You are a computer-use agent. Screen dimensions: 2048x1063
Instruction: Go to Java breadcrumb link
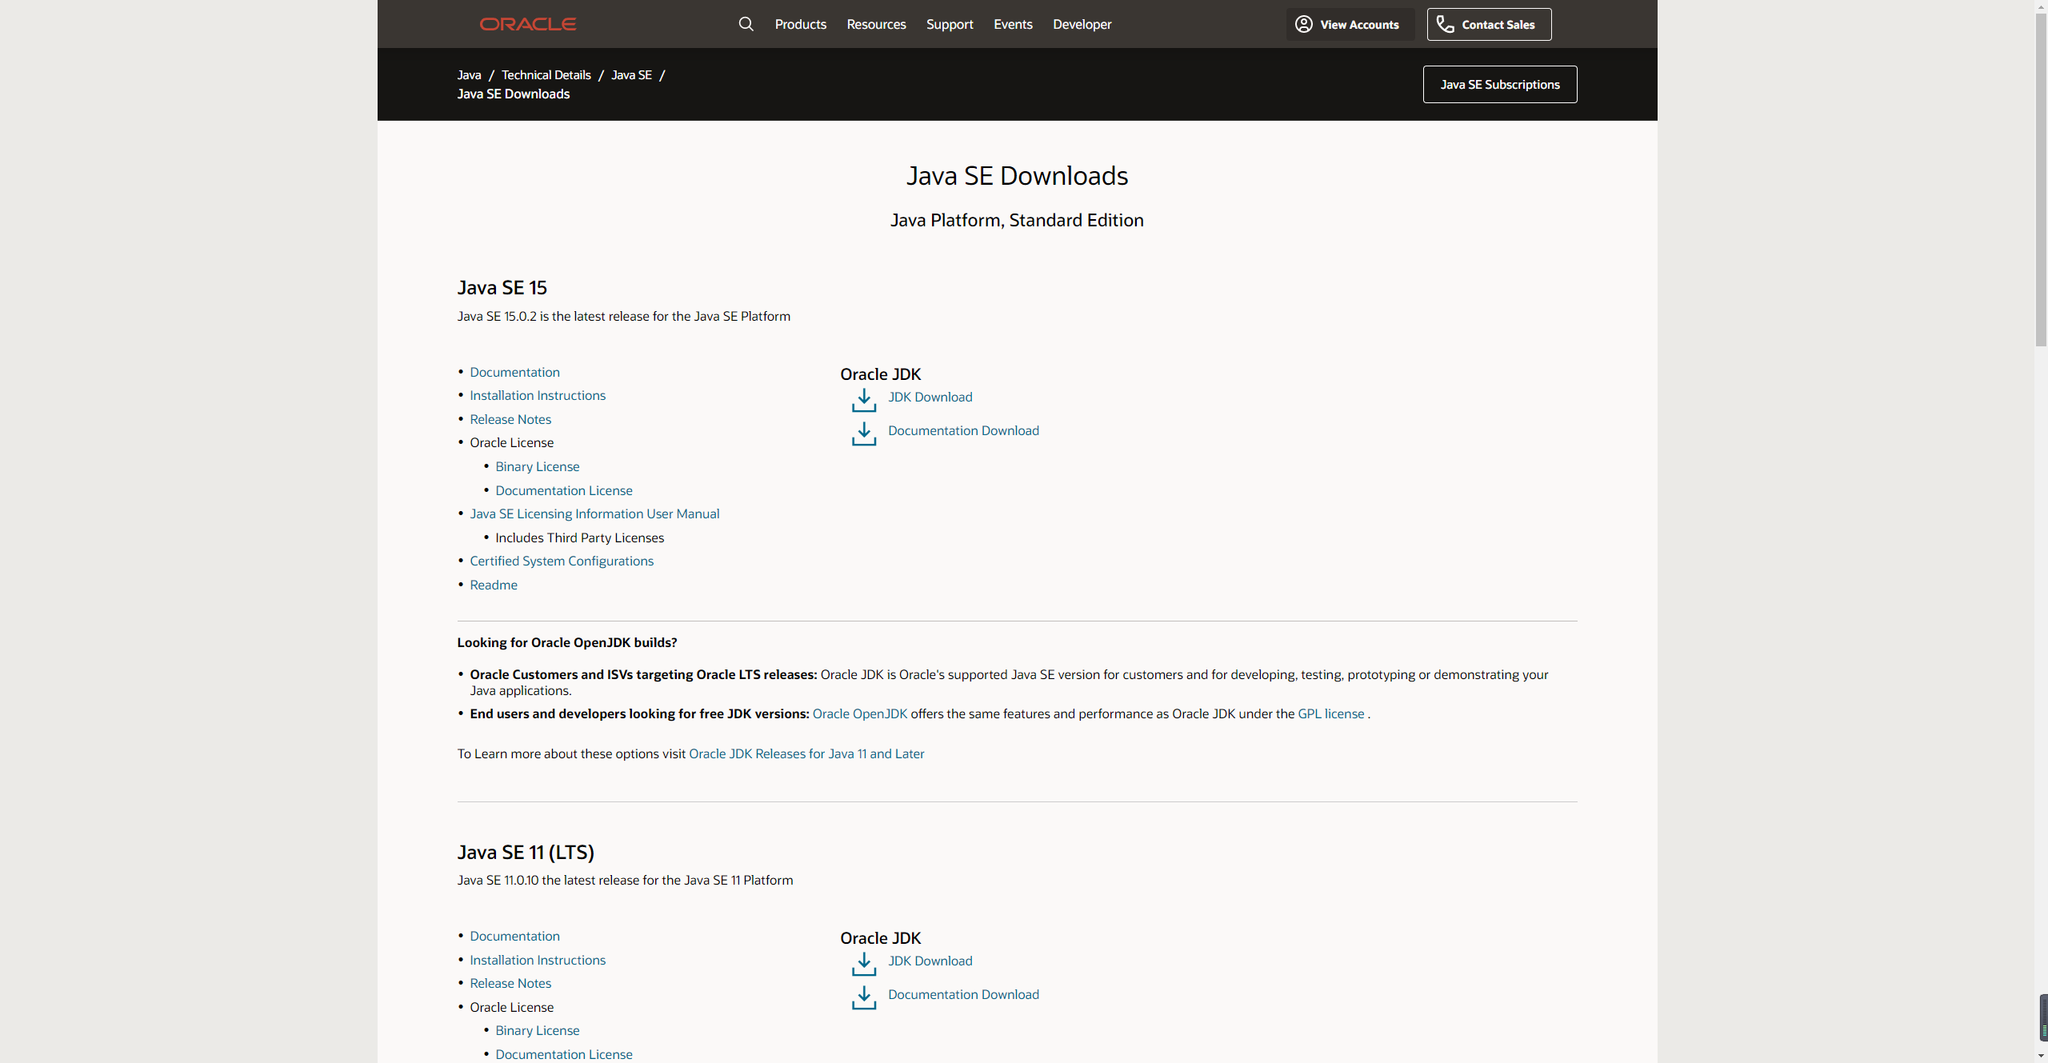tap(469, 74)
